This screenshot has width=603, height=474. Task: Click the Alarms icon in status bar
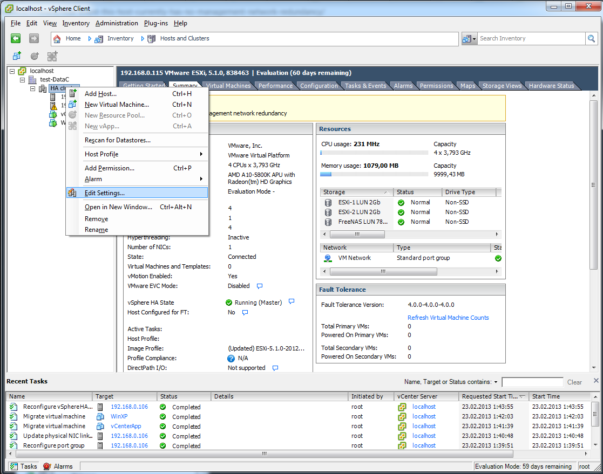pyautogui.click(x=47, y=466)
